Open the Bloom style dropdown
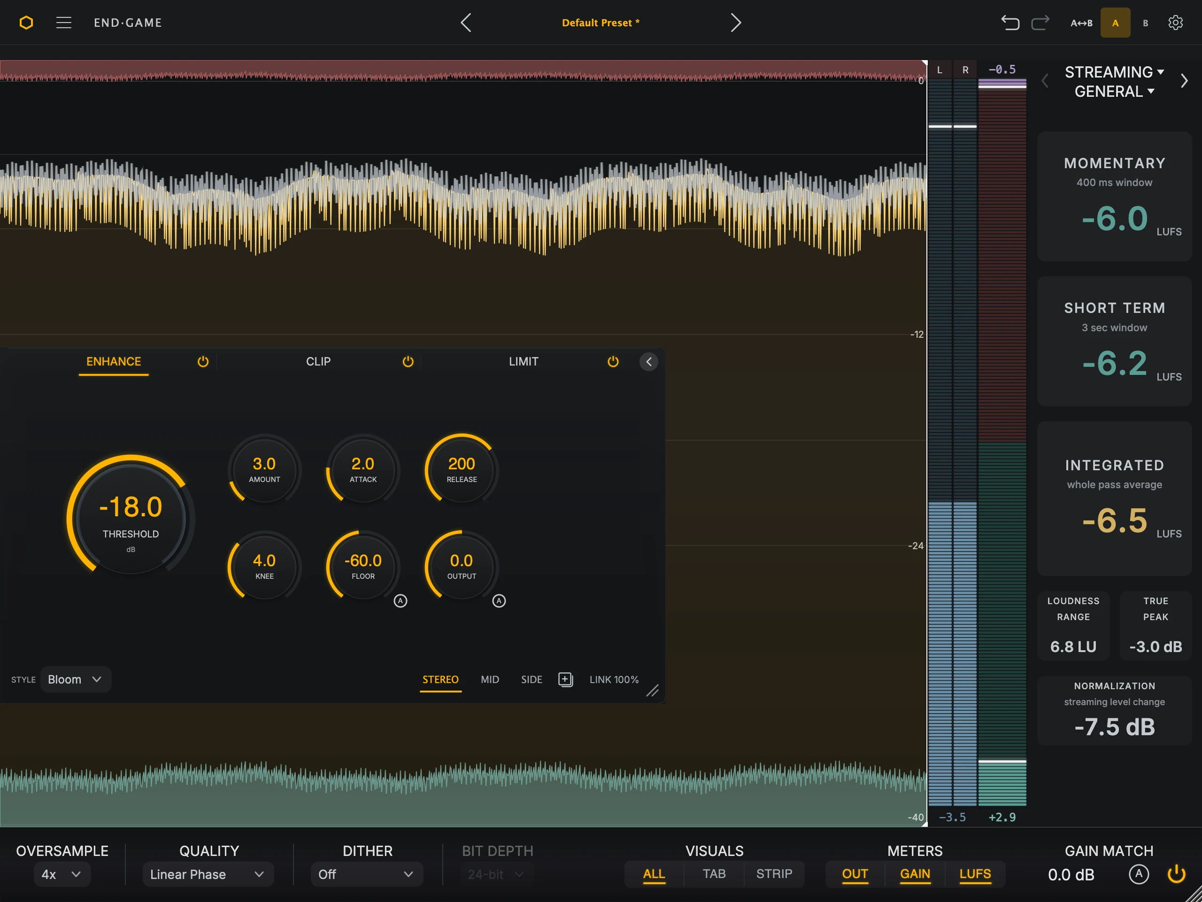The width and height of the screenshot is (1202, 902). [x=76, y=680]
